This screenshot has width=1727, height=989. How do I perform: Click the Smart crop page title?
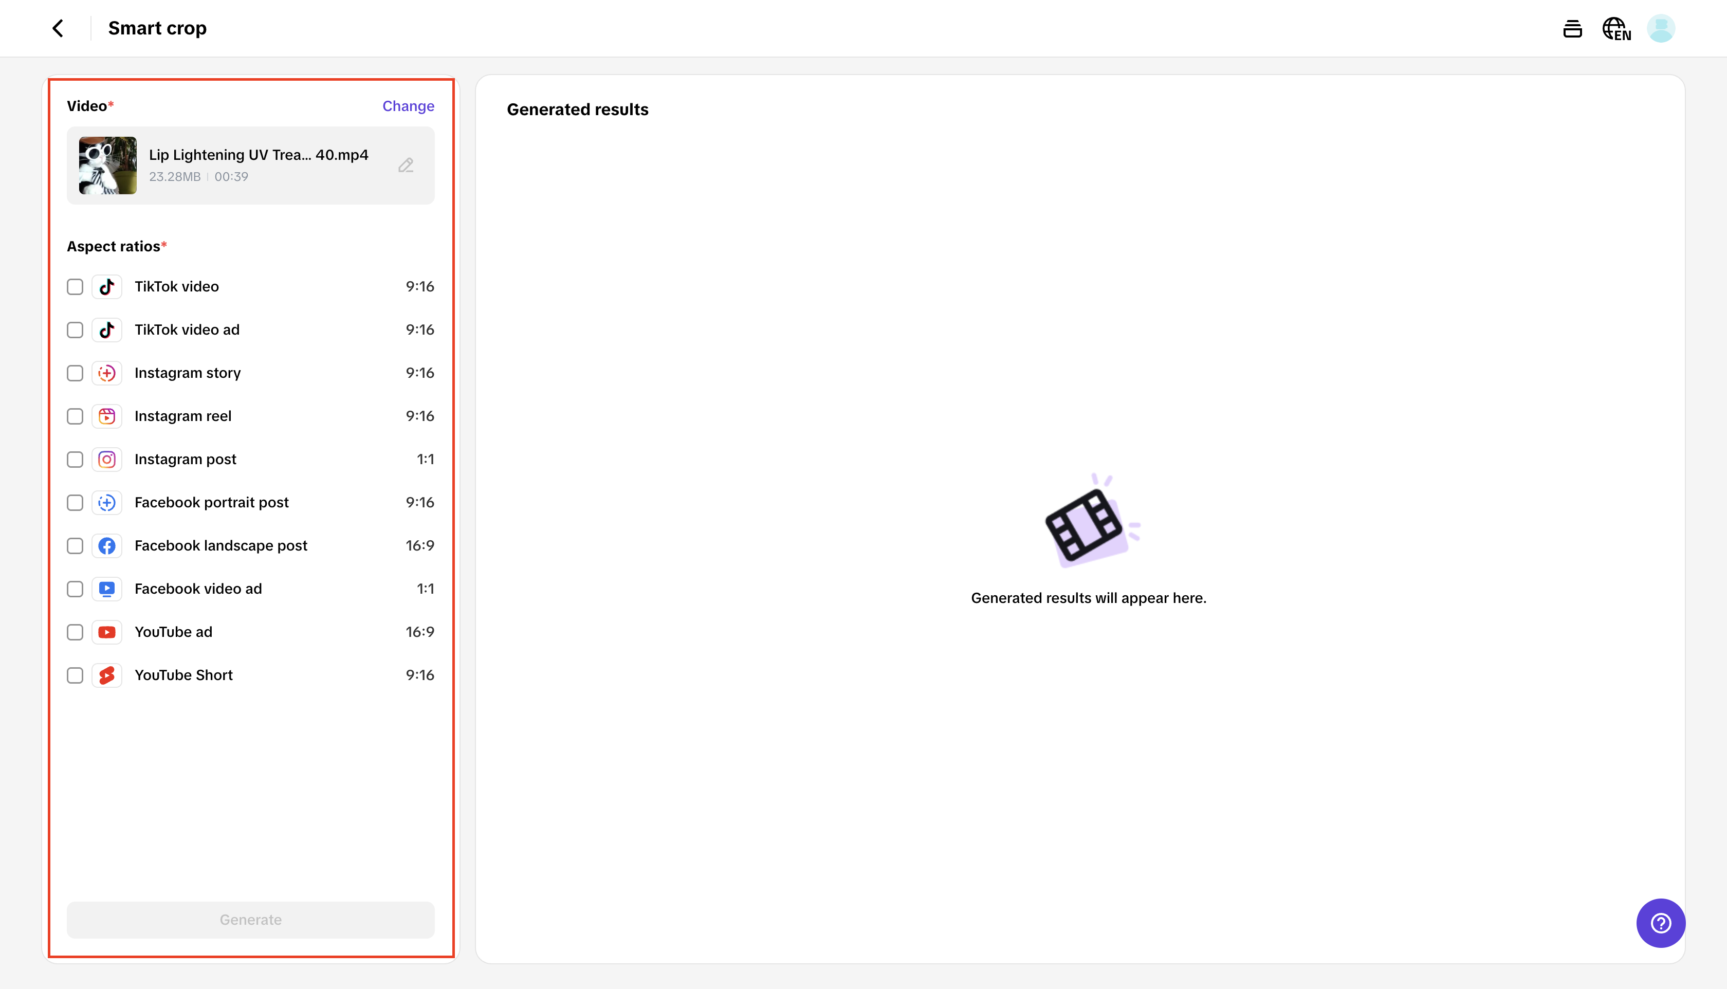[x=157, y=29]
